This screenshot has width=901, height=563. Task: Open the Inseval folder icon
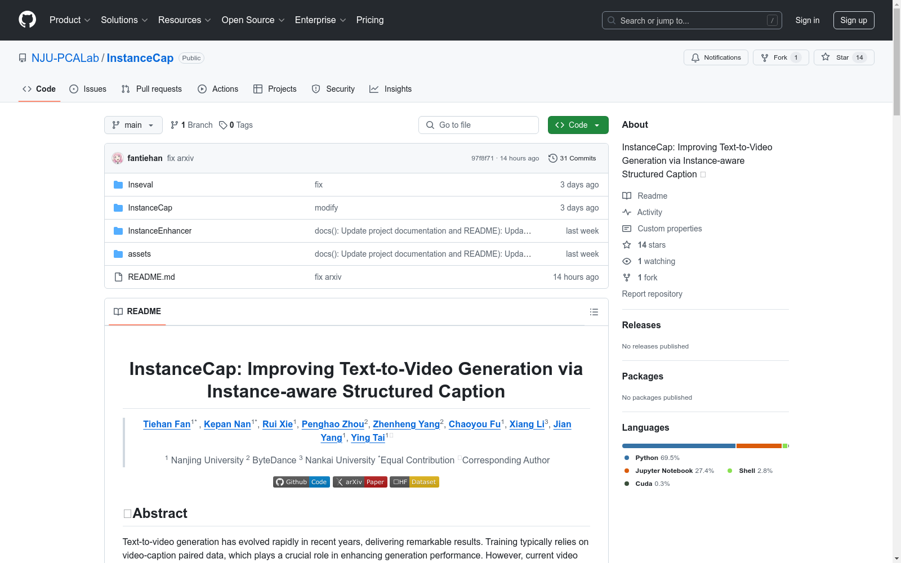coord(118,185)
